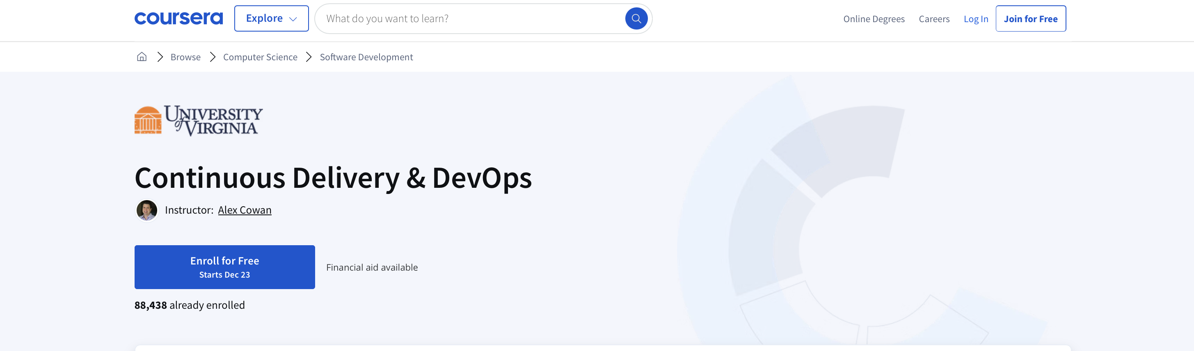This screenshot has width=1194, height=351.
Task: Open the Explore dropdown menu
Action: point(271,18)
